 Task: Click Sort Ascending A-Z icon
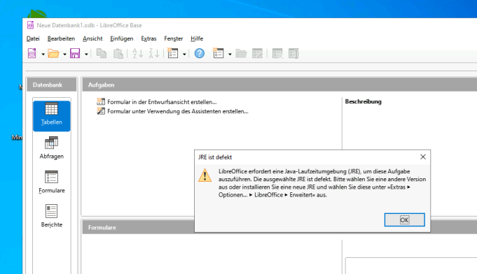138,53
